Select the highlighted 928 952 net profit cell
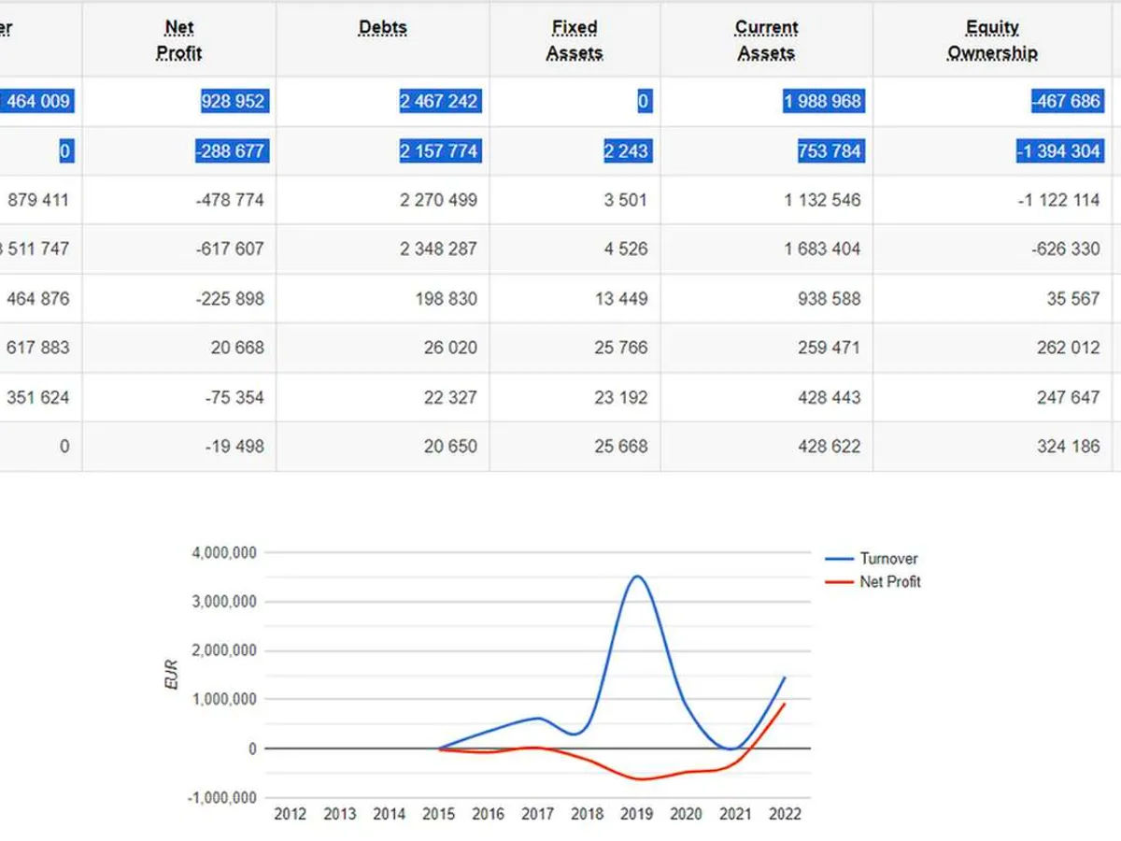This screenshot has height=841, width=1121. click(233, 101)
